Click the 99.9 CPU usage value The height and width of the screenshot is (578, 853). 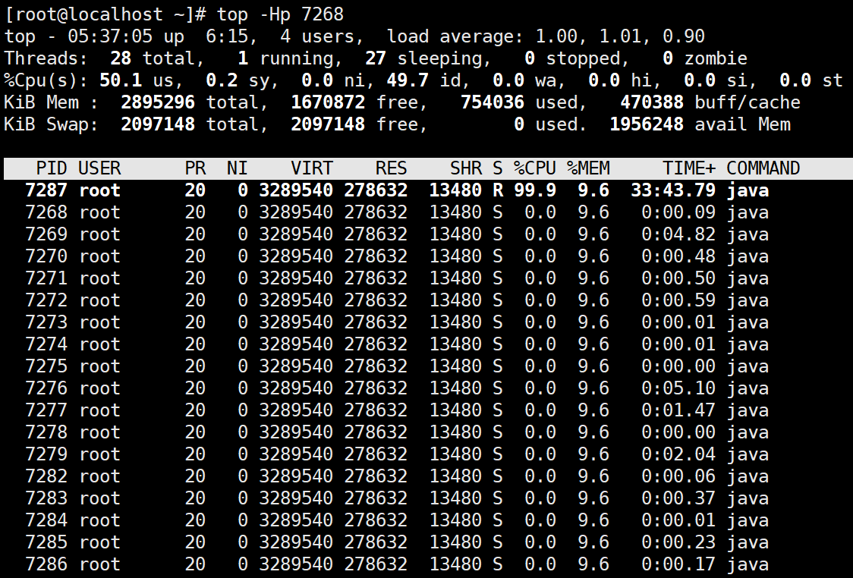pos(534,190)
